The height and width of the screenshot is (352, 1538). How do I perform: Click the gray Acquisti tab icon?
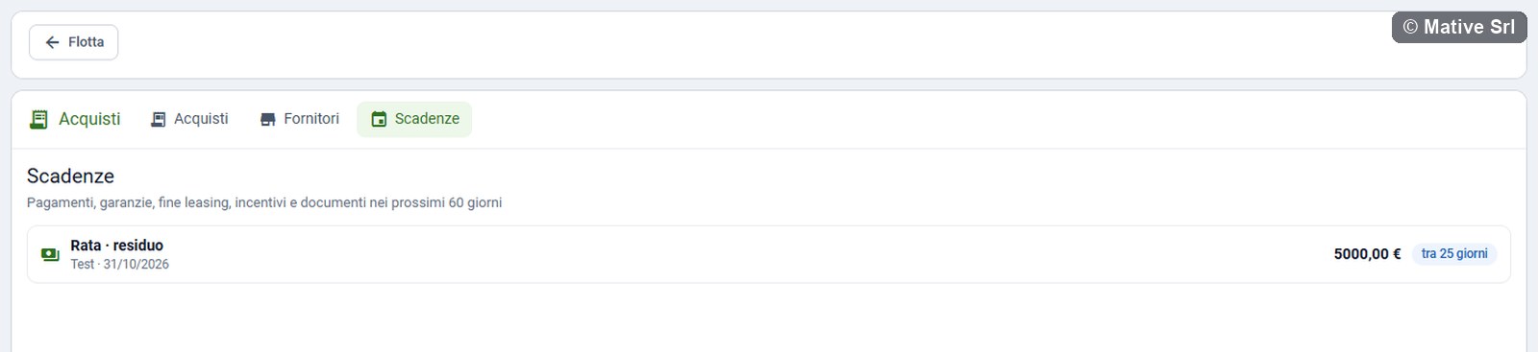[158, 119]
